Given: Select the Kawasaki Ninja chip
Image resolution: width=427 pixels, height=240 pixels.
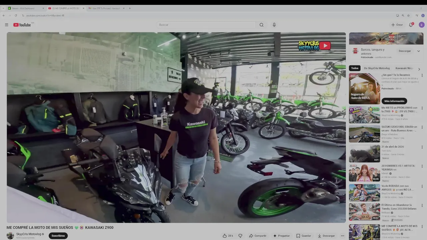Looking at the screenshot, I should [404, 68].
